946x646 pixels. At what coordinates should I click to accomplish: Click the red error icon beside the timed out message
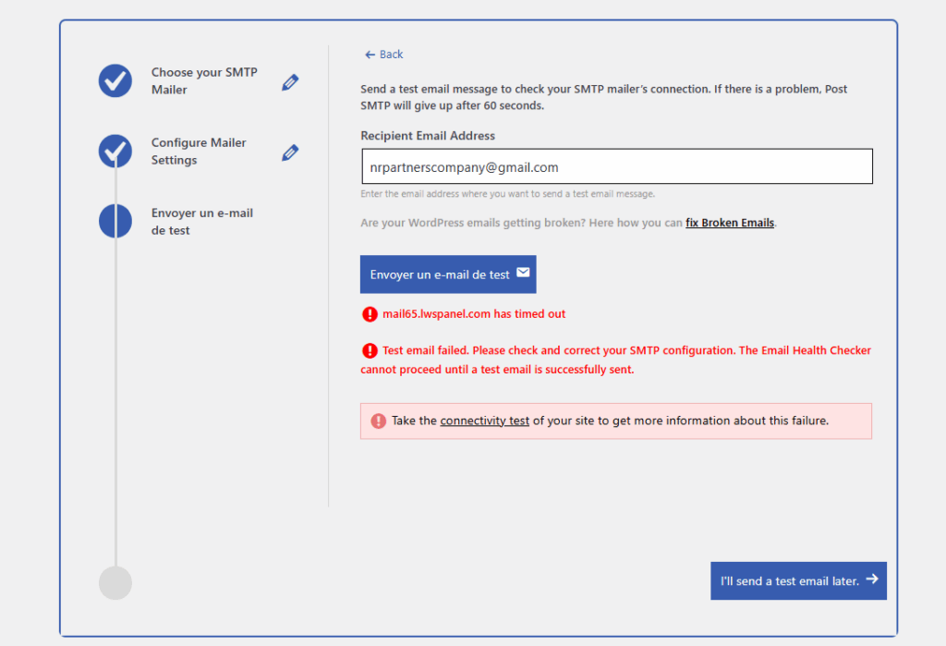click(x=370, y=314)
